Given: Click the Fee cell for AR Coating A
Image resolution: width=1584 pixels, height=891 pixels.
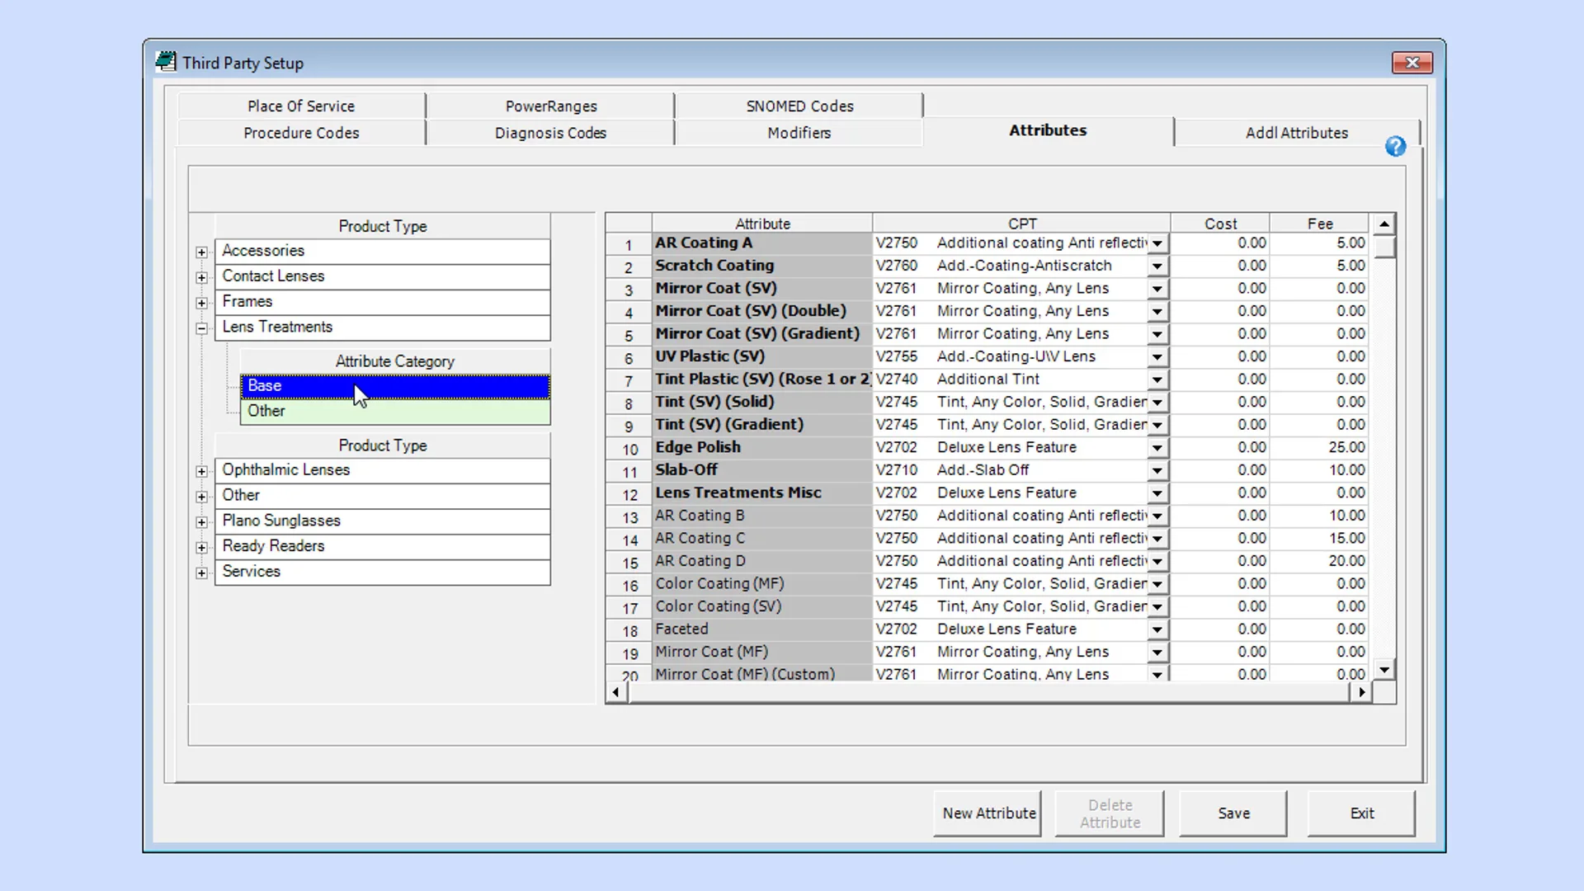Looking at the screenshot, I should point(1320,243).
